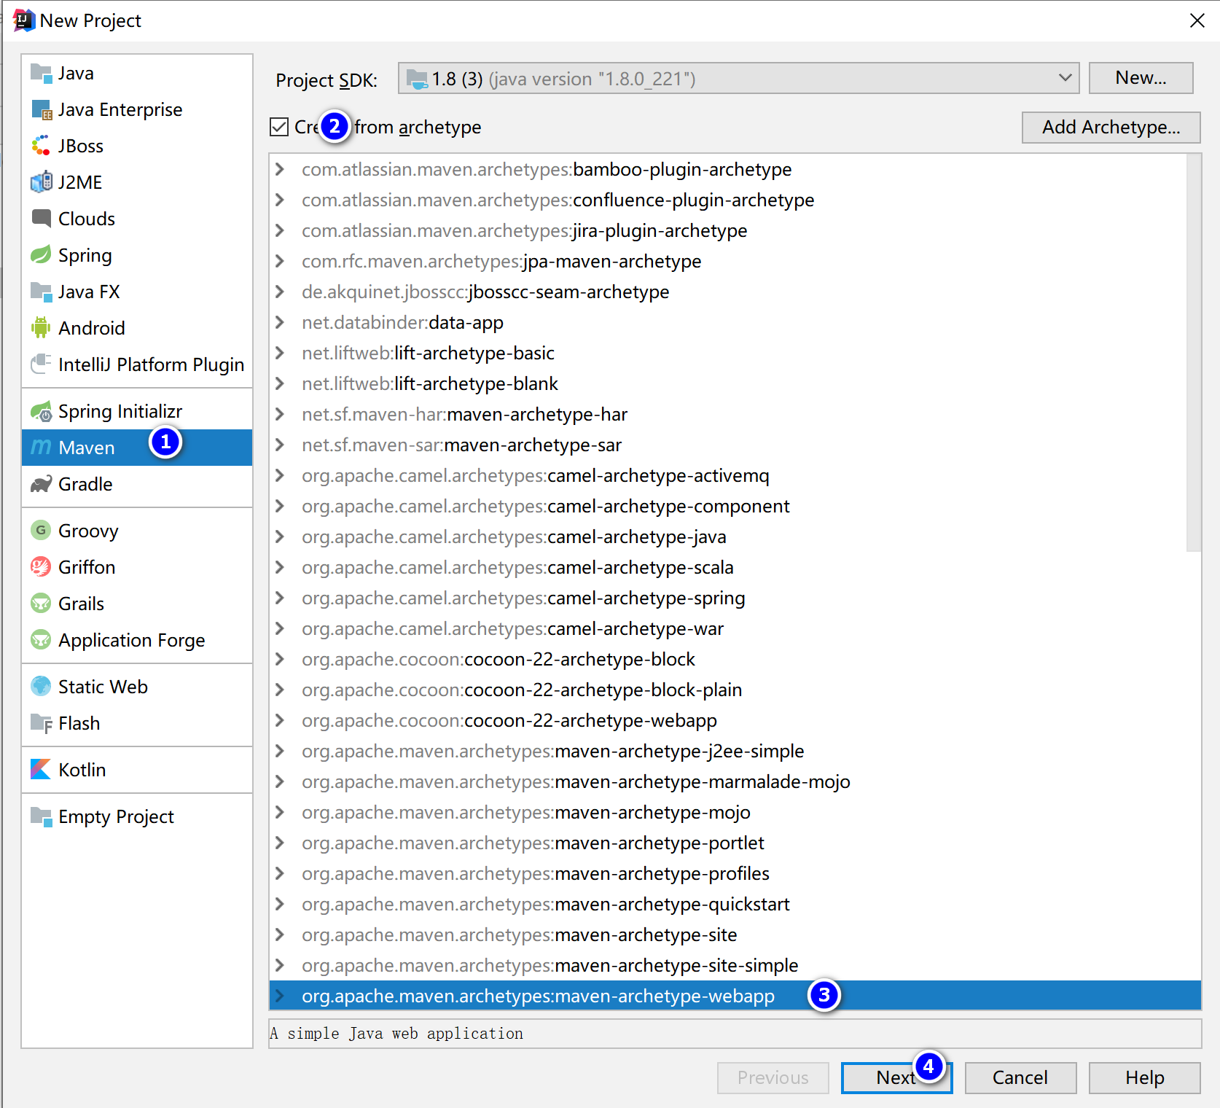Image resolution: width=1220 pixels, height=1108 pixels.
Task: Select Static Web label in list
Action: [x=103, y=687]
